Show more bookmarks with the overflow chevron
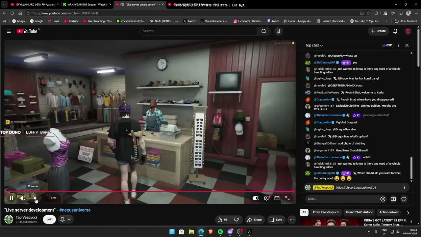This screenshot has height=237, width=421. [387, 21]
